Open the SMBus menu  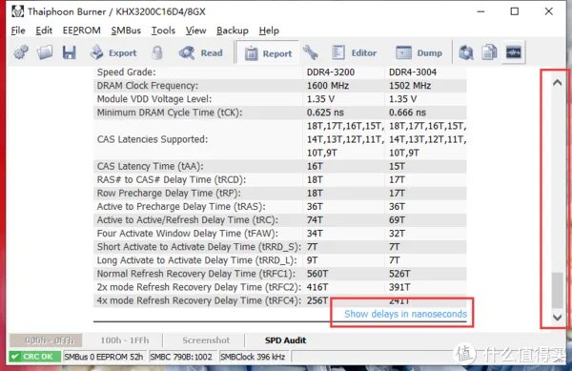pyautogui.click(x=126, y=31)
